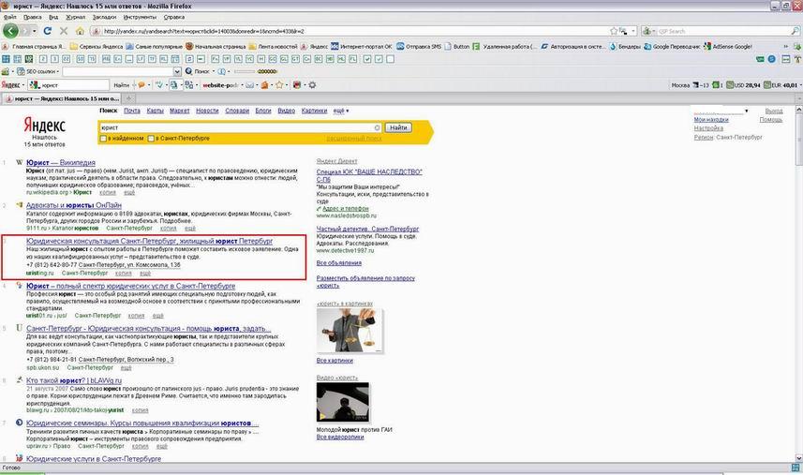Open the Home page icon
The width and height of the screenshot is (803, 475).
(80, 31)
